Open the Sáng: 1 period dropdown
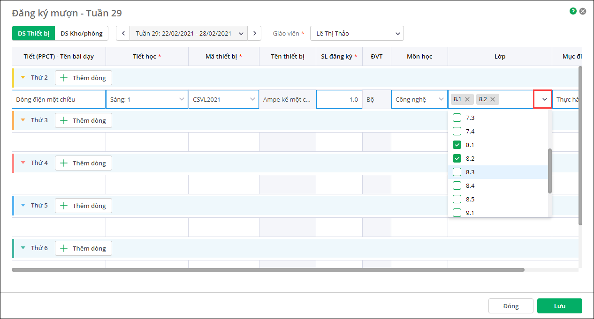The height and width of the screenshot is (319, 594). tap(147, 99)
